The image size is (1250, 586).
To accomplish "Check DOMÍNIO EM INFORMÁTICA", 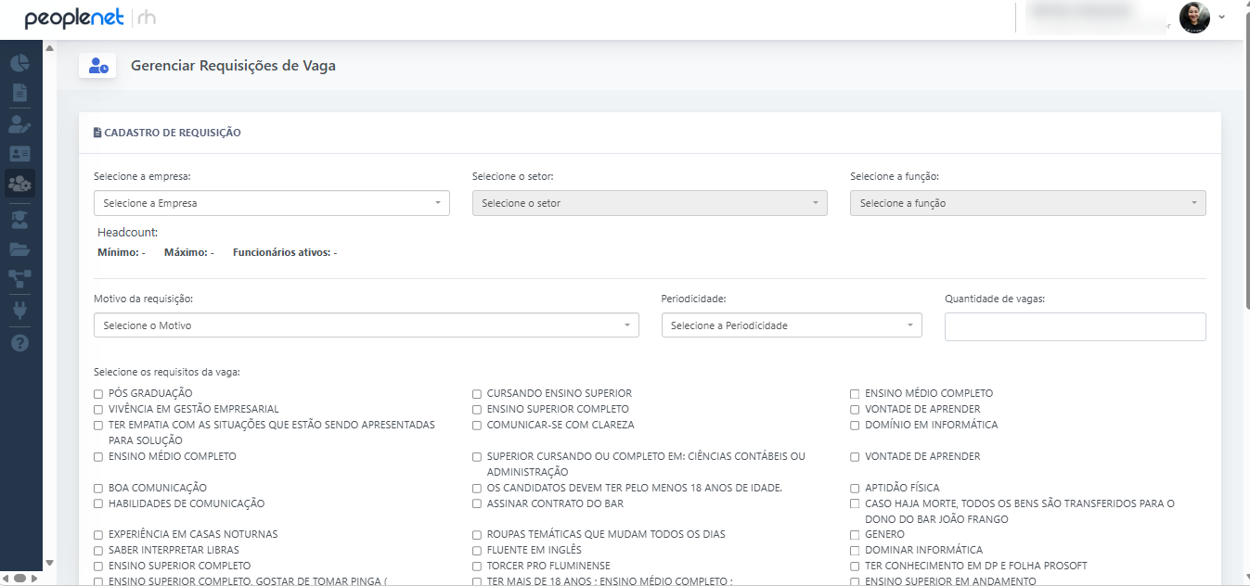I will click(x=855, y=426).
